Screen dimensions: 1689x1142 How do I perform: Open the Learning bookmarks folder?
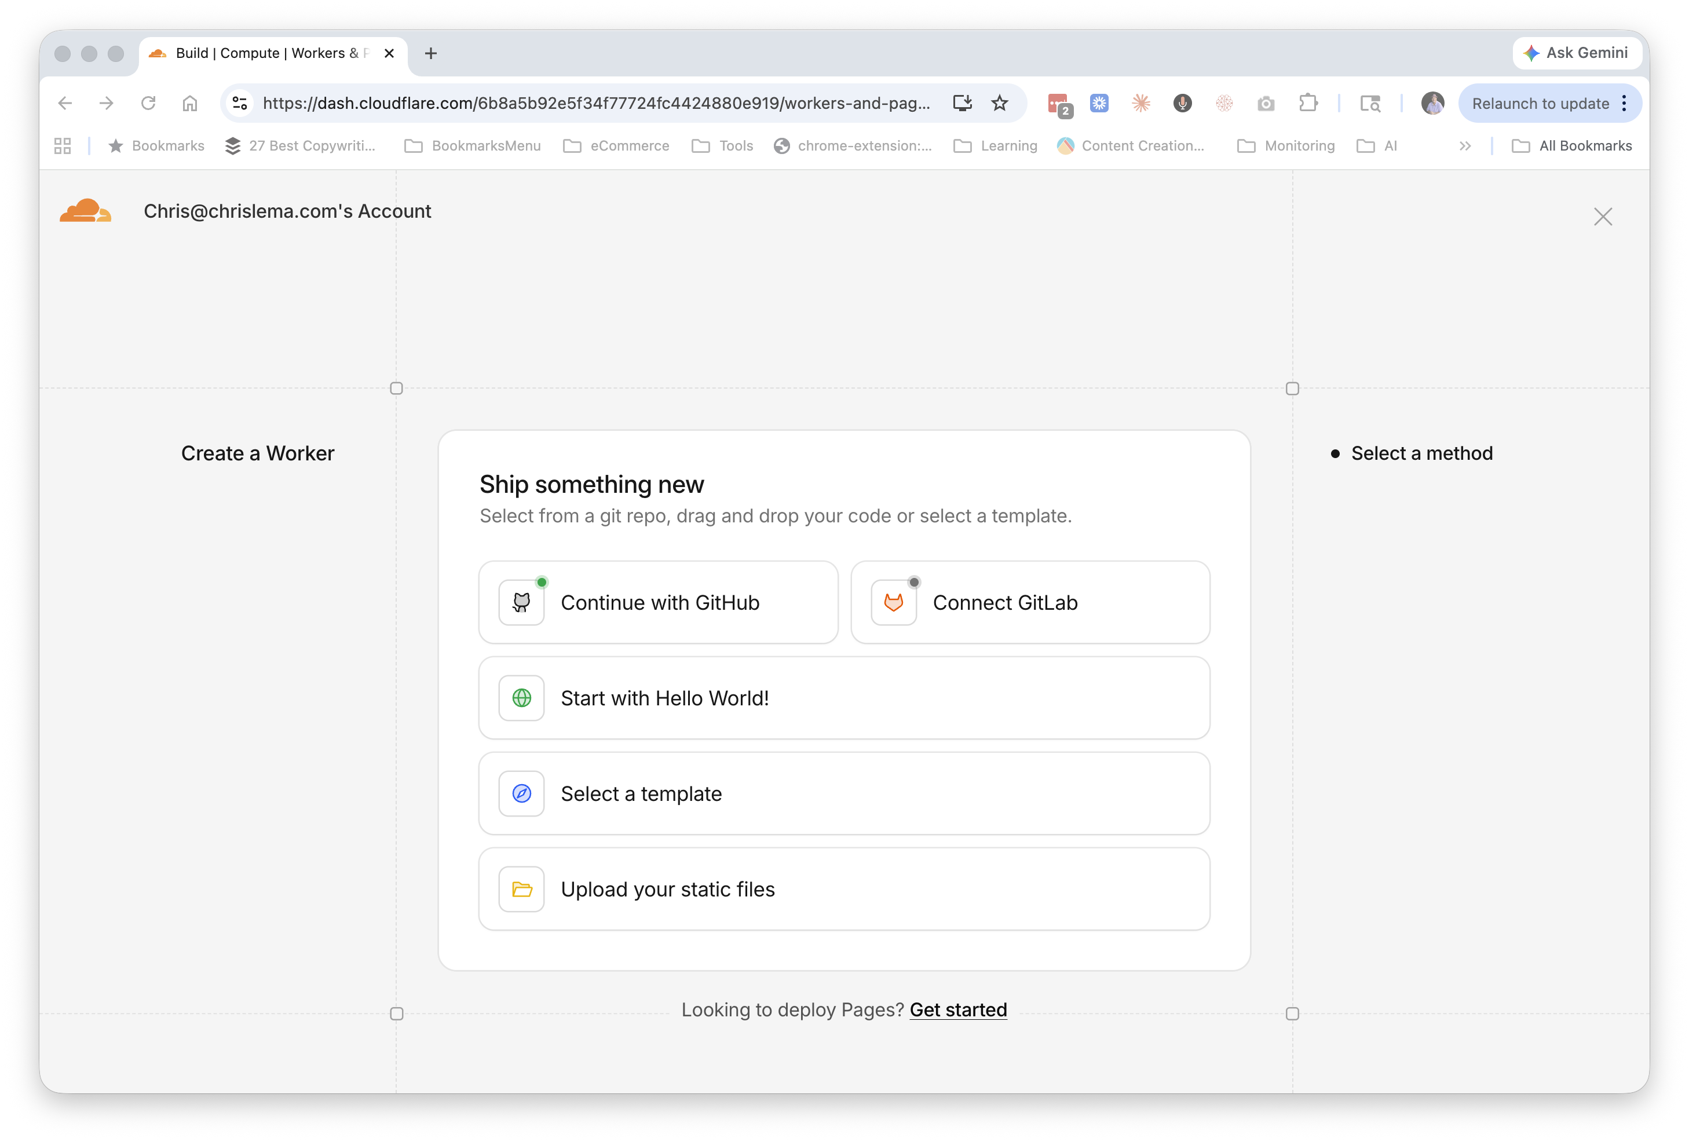(995, 146)
